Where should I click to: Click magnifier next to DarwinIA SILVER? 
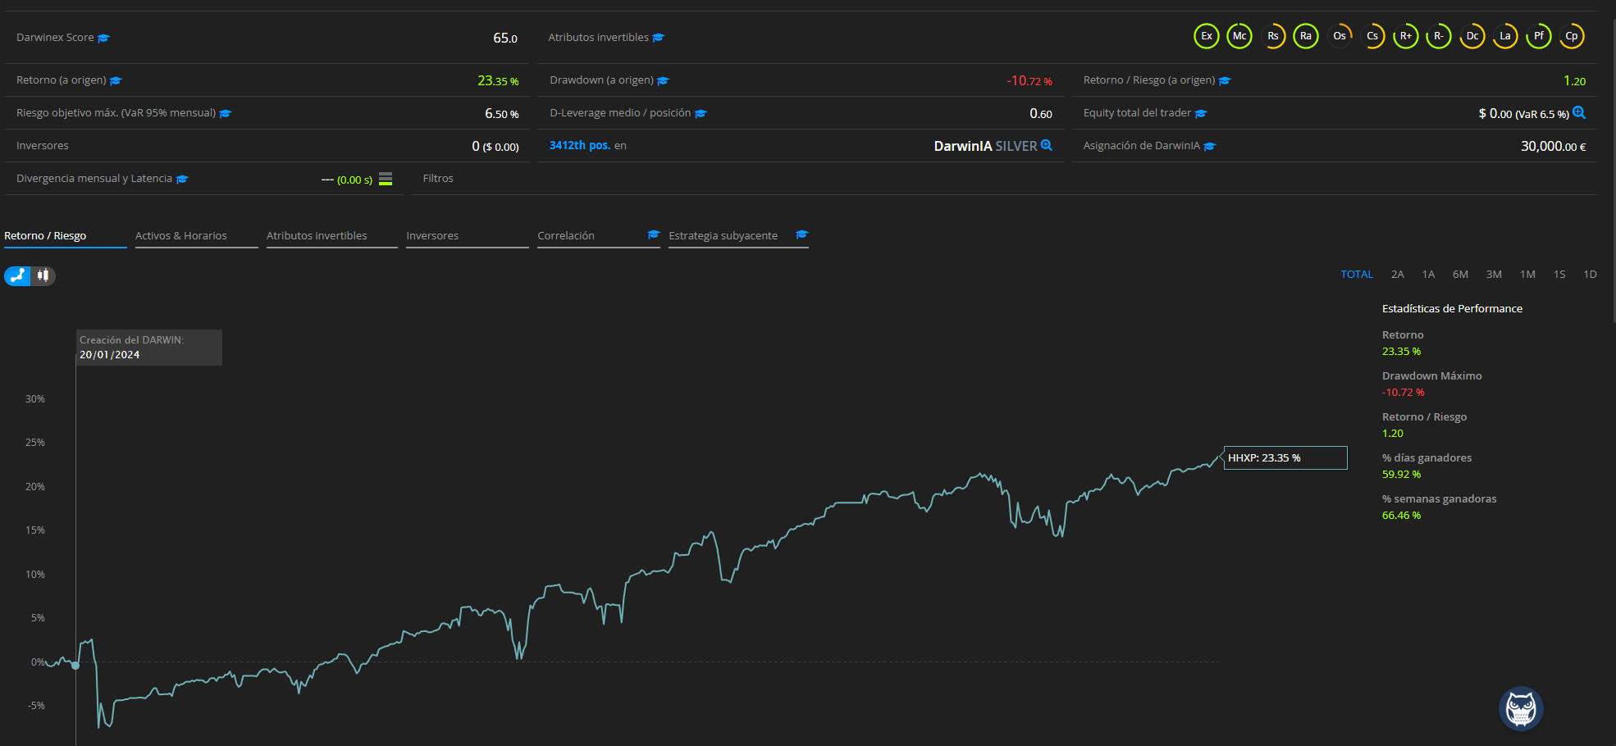coord(1047,145)
